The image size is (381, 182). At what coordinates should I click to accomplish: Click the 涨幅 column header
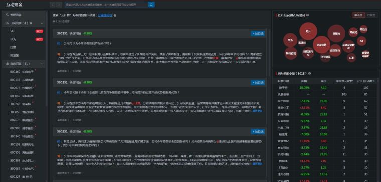pyautogui.click(x=304, y=81)
